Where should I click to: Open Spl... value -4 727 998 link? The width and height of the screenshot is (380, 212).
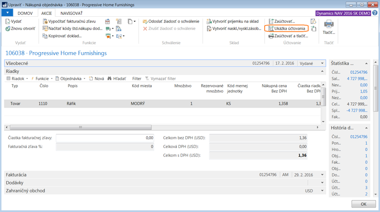tap(357, 111)
